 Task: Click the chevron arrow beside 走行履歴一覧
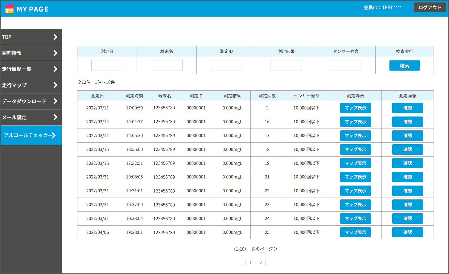pyautogui.click(x=56, y=69)
